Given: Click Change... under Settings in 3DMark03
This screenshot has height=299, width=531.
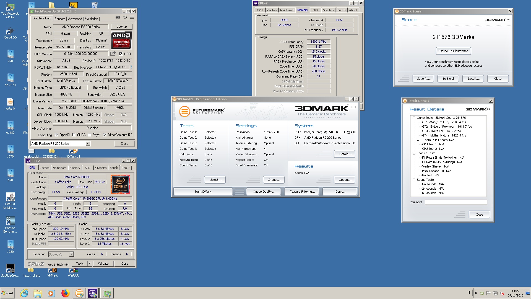Looking at the screenshot, I should pos(274,180).
